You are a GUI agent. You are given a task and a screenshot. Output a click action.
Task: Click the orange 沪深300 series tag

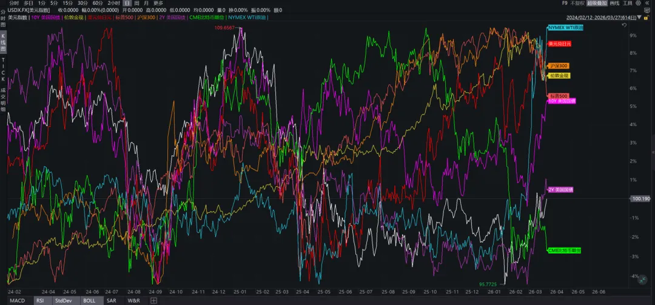pos(559,66)
